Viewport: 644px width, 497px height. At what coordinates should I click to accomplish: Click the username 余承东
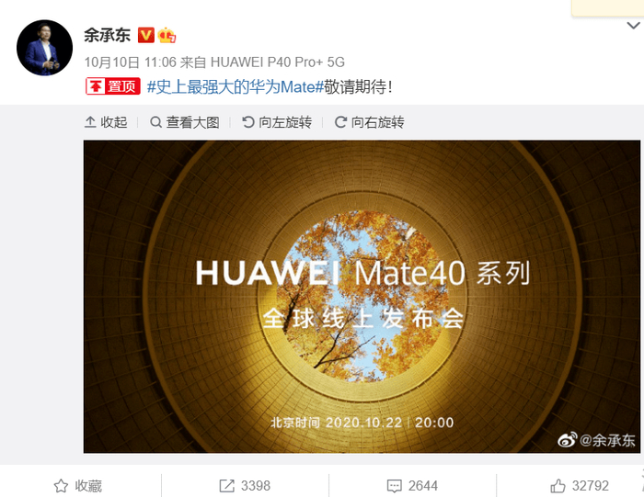[108, 35]
